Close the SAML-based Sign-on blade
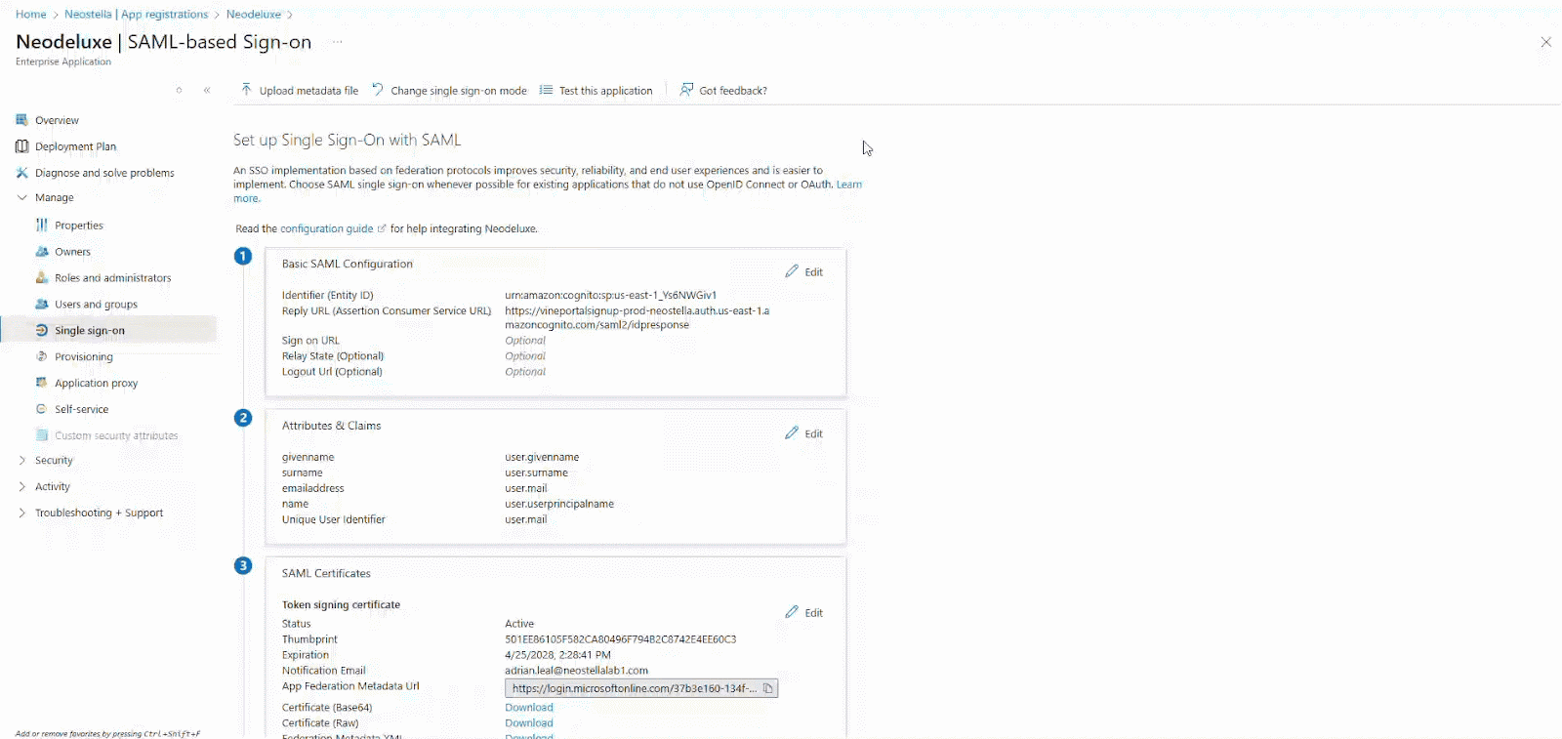This screenshot has height=739, width=1562. [1545, 42]
